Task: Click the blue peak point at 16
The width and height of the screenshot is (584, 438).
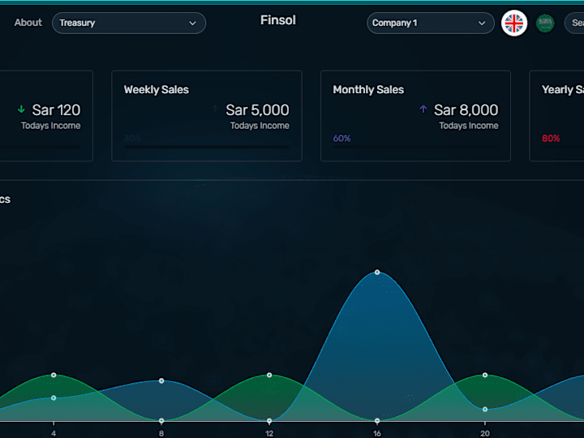Action: [x=377, y=273]
